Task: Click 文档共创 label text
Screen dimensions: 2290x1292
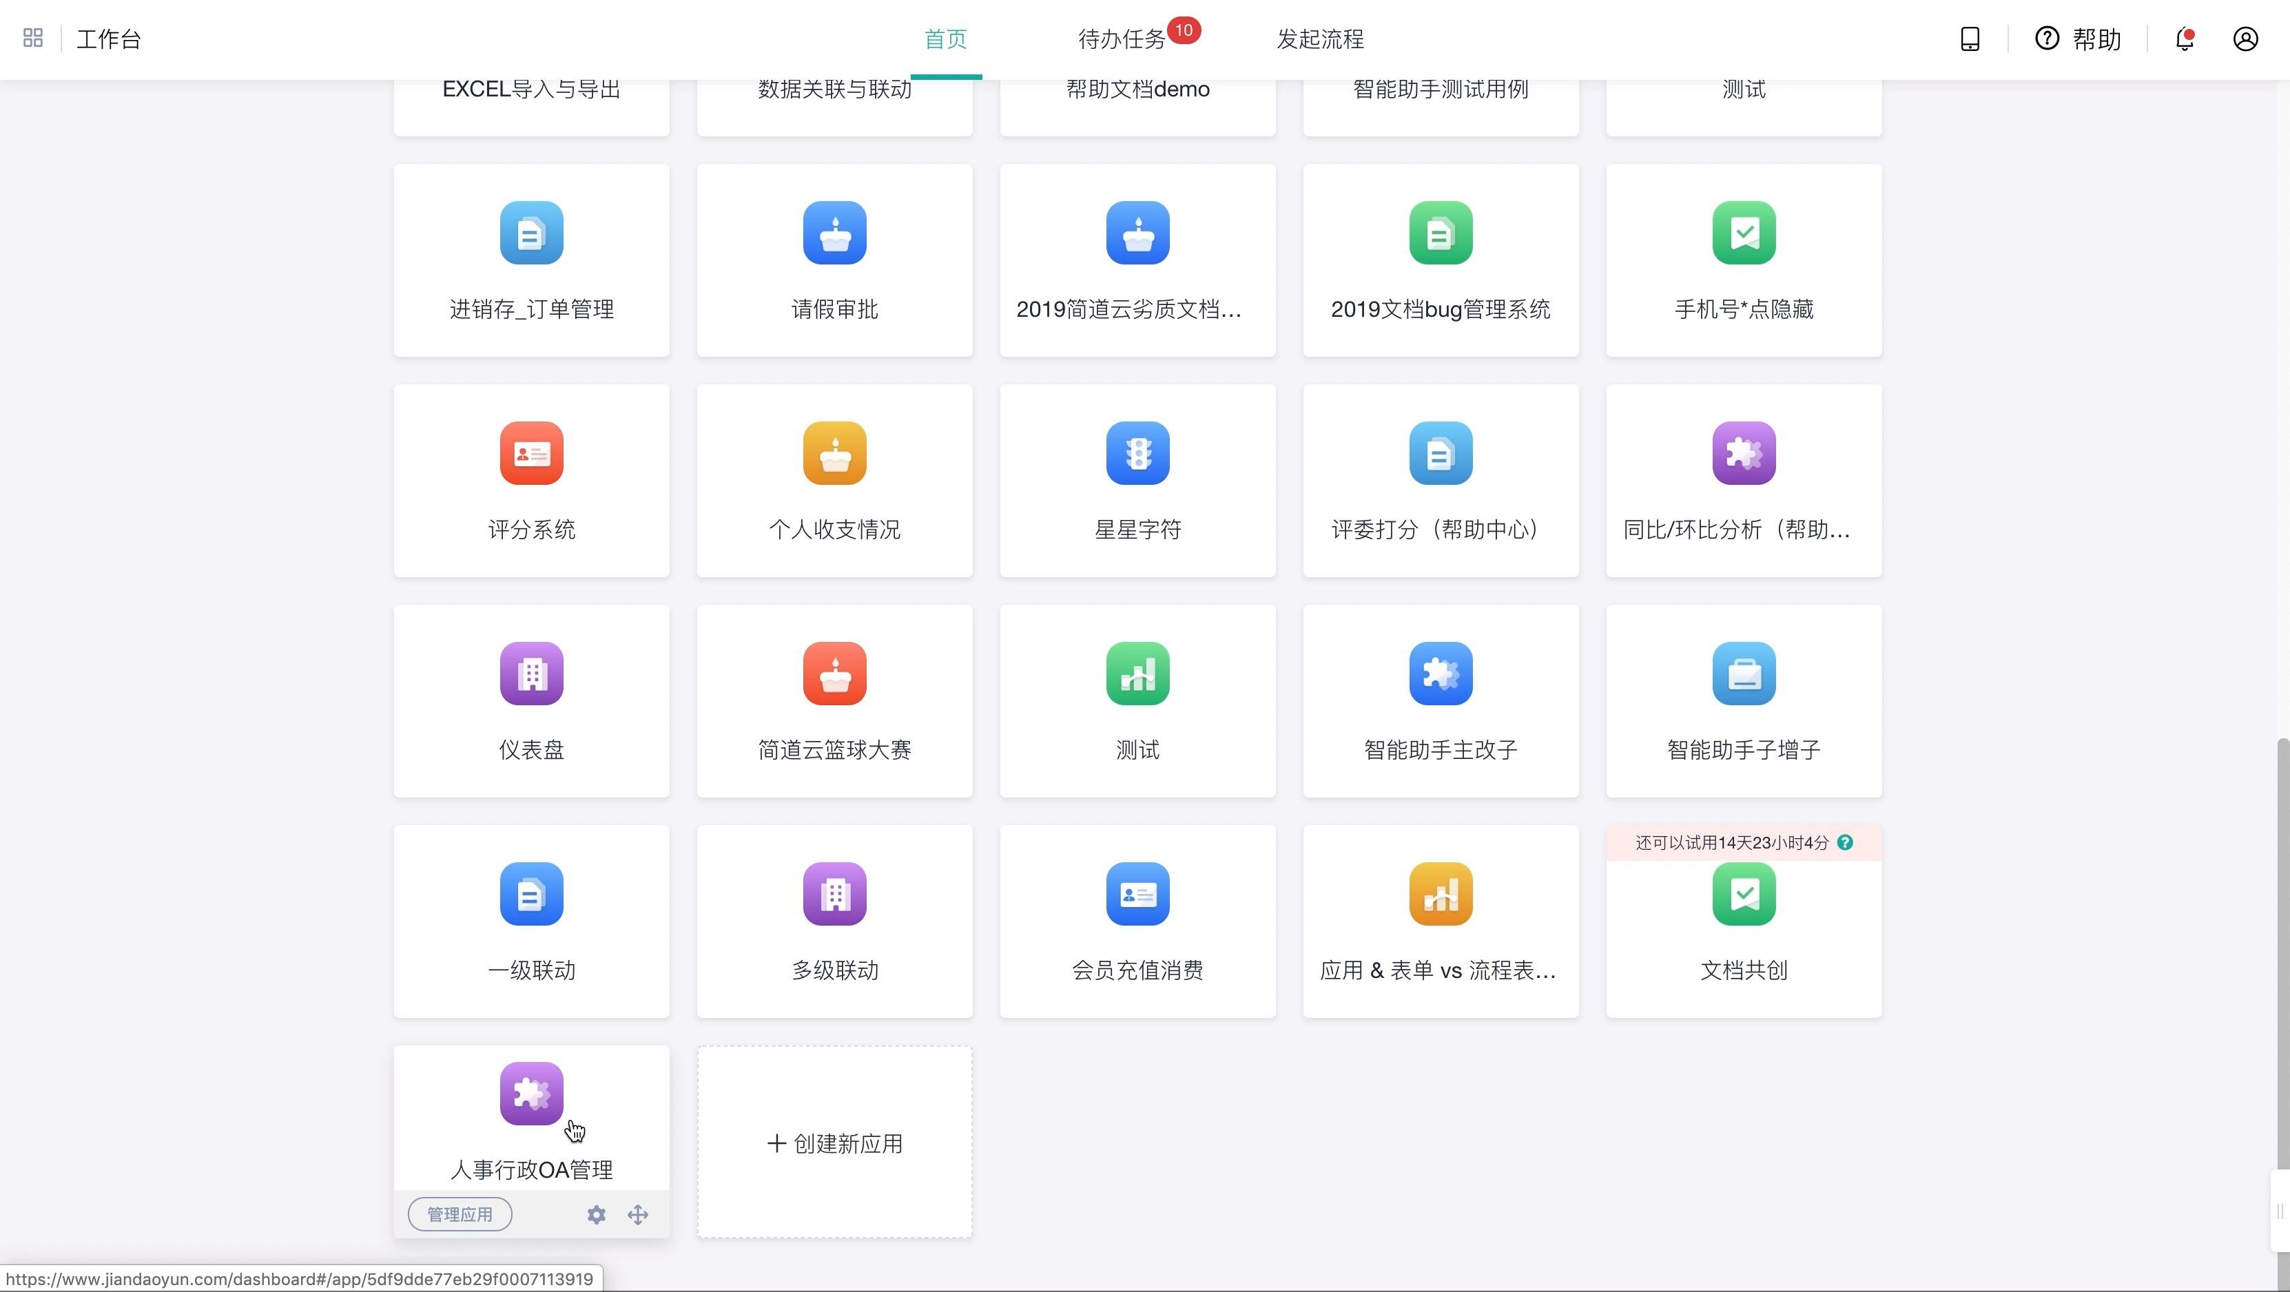Action: click(1744, 970)
